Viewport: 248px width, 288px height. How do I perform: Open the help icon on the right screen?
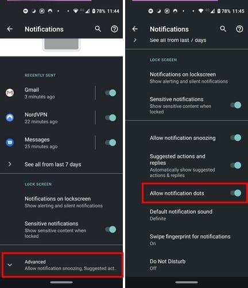(x=239, y=29)
